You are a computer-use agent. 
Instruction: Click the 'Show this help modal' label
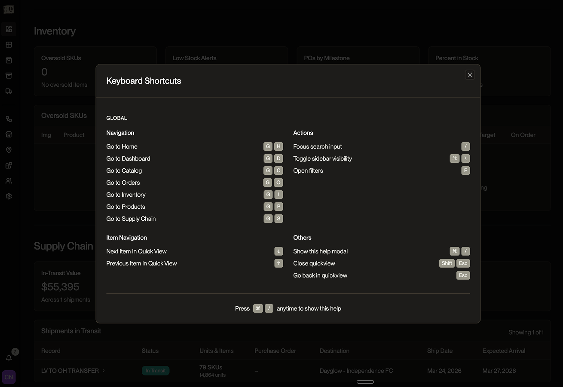320,251
